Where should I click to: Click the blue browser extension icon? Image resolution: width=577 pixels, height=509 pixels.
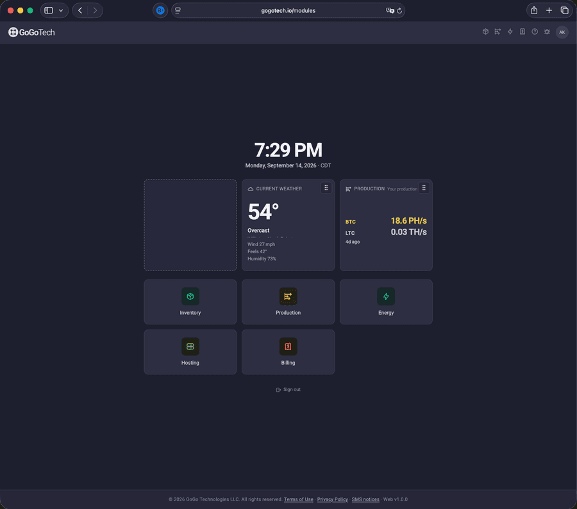(160, 10)
